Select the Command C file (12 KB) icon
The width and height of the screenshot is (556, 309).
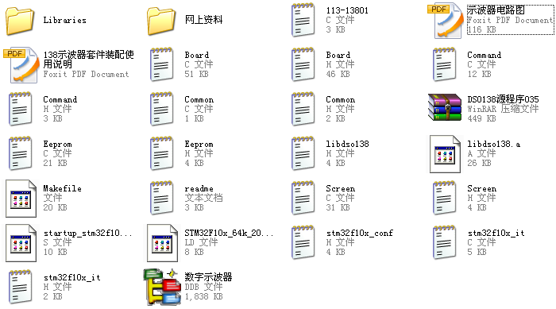click(x=444, y=64)
